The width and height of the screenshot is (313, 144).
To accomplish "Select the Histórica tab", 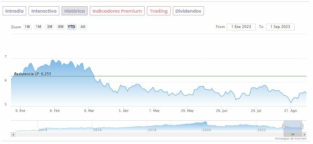I will 75,11.
